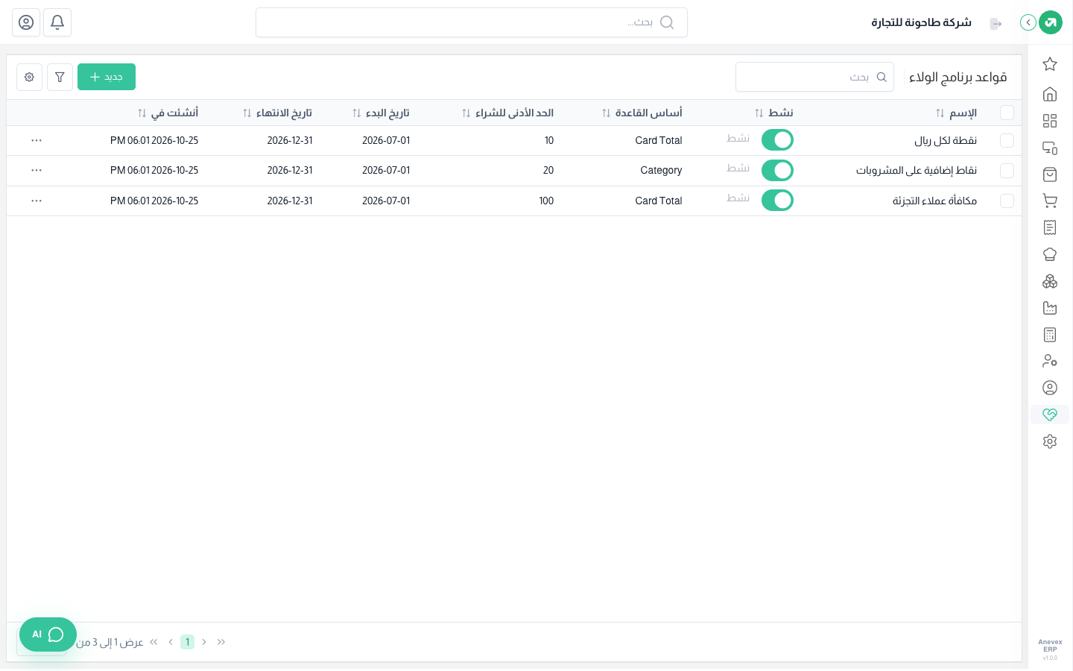1073x671 pixels.
Task: Collapse the sidebar with the chevron button
Action: click(x=1028, y=22)
